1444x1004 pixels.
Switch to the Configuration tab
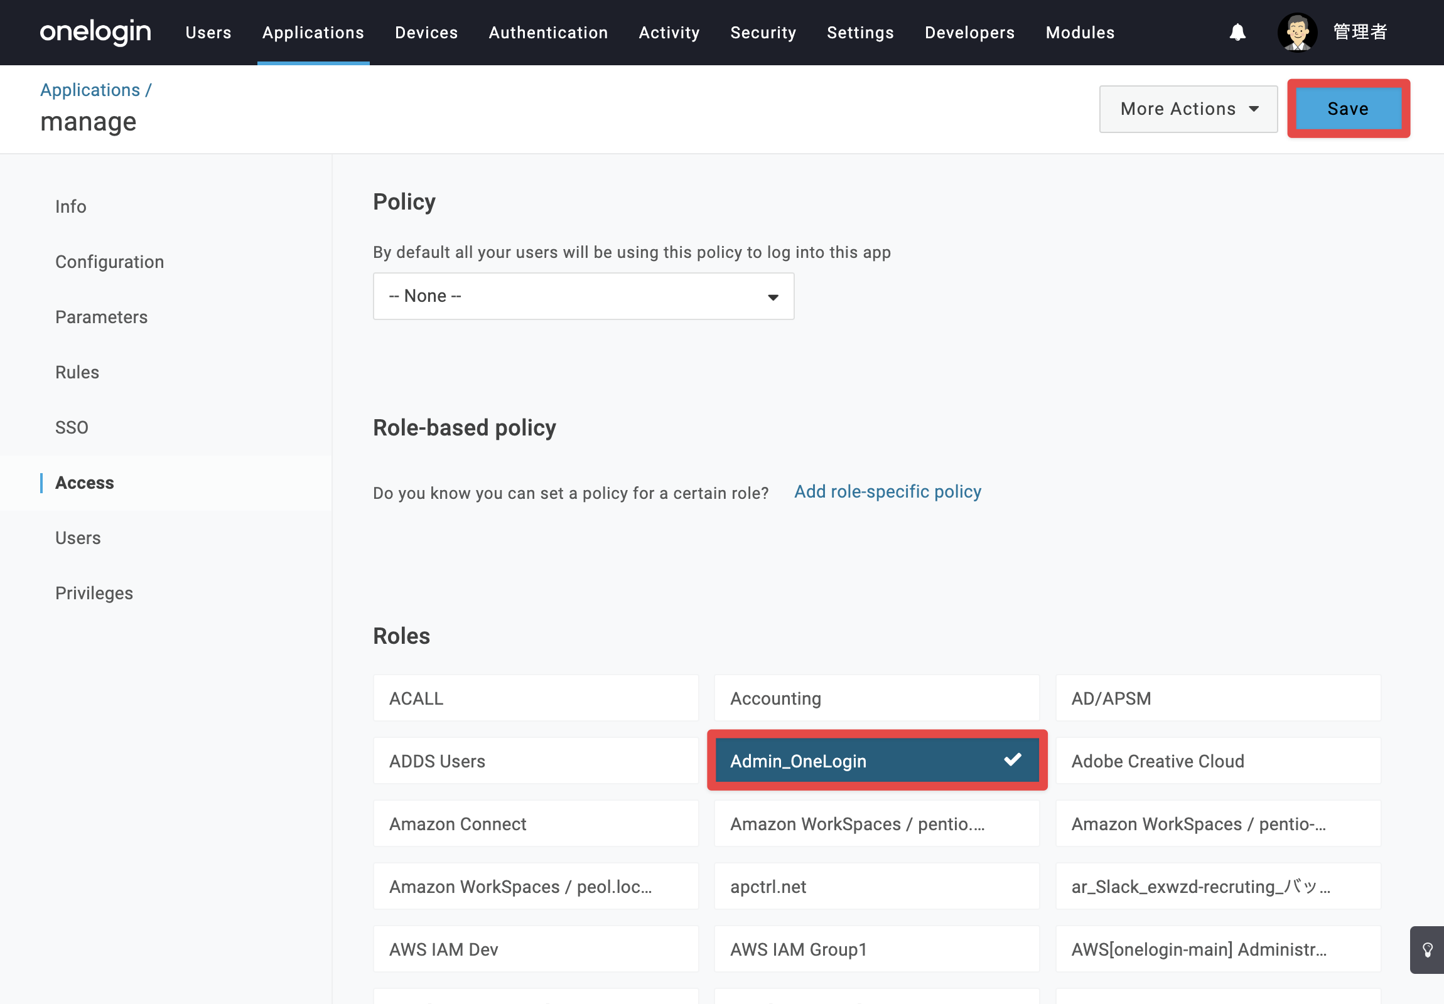[109, 262]
